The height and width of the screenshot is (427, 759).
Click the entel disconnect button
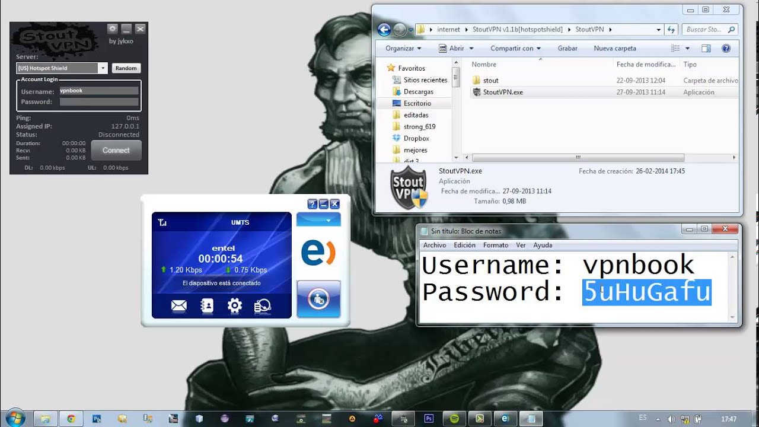pyautogui.click(x=318, y=299)
